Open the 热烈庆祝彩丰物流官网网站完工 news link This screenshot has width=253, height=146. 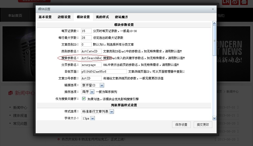click(93, 139)
